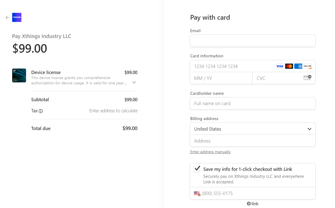Viewport: 335px width, 208px height.
Task: Click the back arrow icon
Action: click(7, 17)
